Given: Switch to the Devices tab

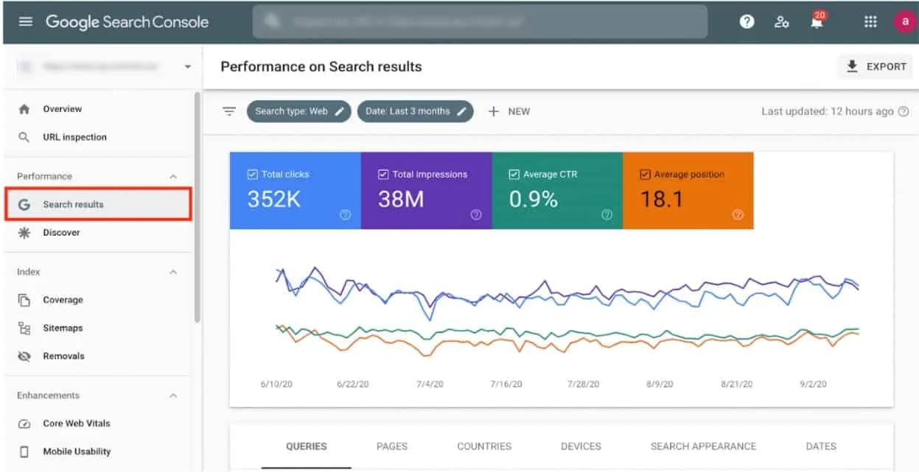Looking at the screenshot, I should point(581,446).
